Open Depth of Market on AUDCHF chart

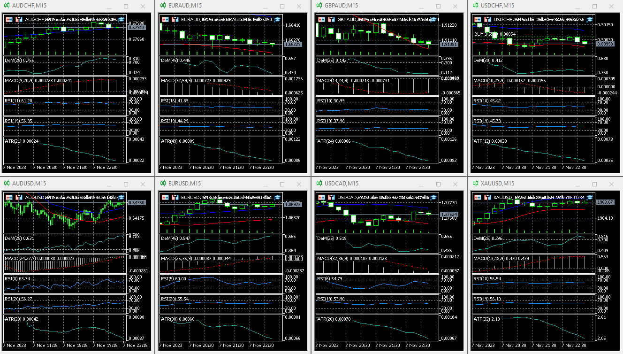(x=19, y=19)
